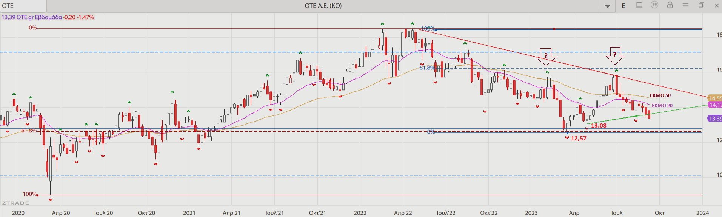Click the magenta 14,12 price tag
This screenshot has height=217, width=722.
715,105
